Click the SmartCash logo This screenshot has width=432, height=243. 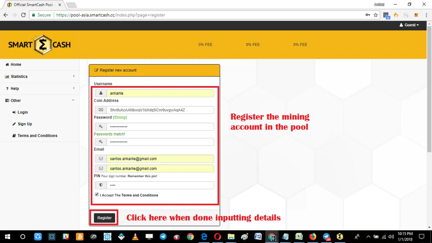[x=39, y=45]
